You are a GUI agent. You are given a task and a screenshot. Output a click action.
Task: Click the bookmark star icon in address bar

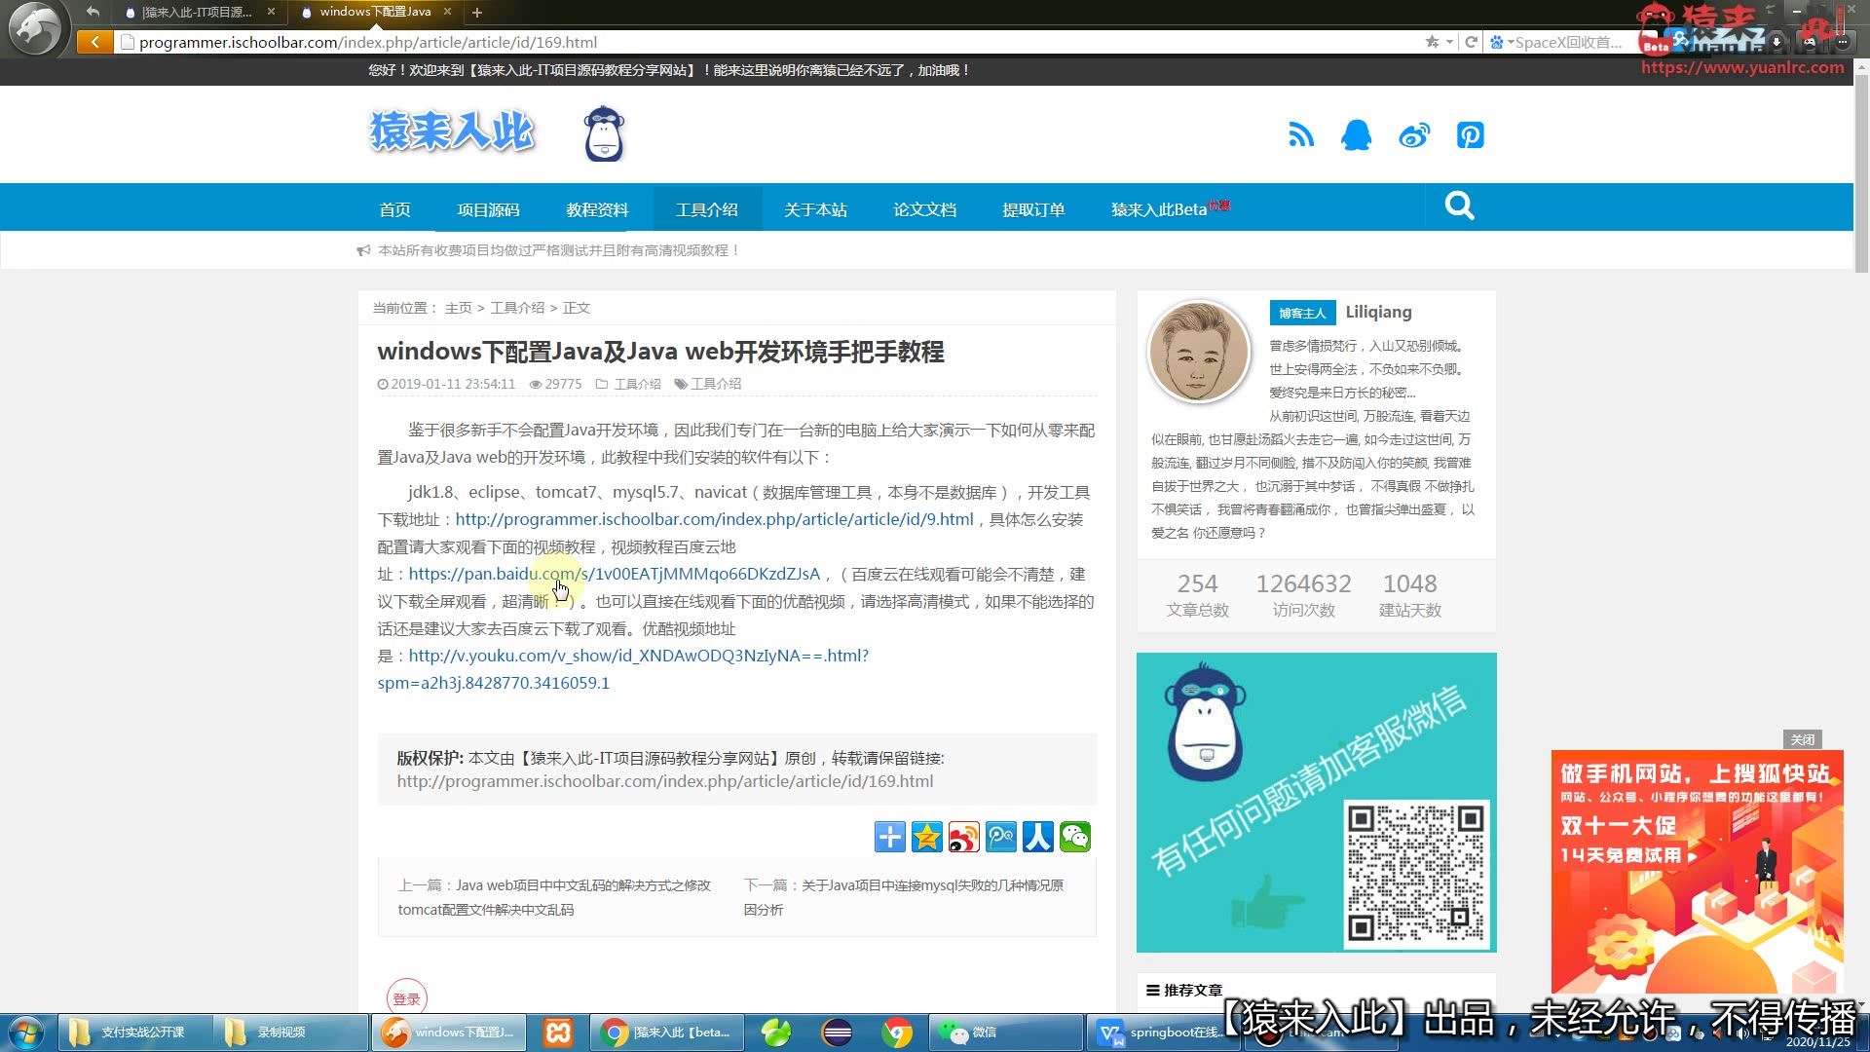(x=1432, y=42)
